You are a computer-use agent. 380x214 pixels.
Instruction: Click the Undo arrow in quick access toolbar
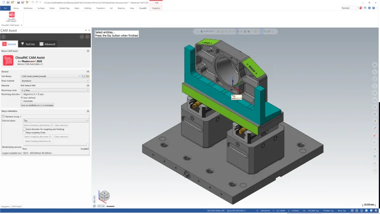click(x=33, y=2)
